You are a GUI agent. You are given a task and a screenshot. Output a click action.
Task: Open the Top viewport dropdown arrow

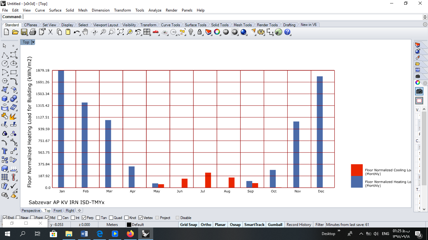(33, 42)
